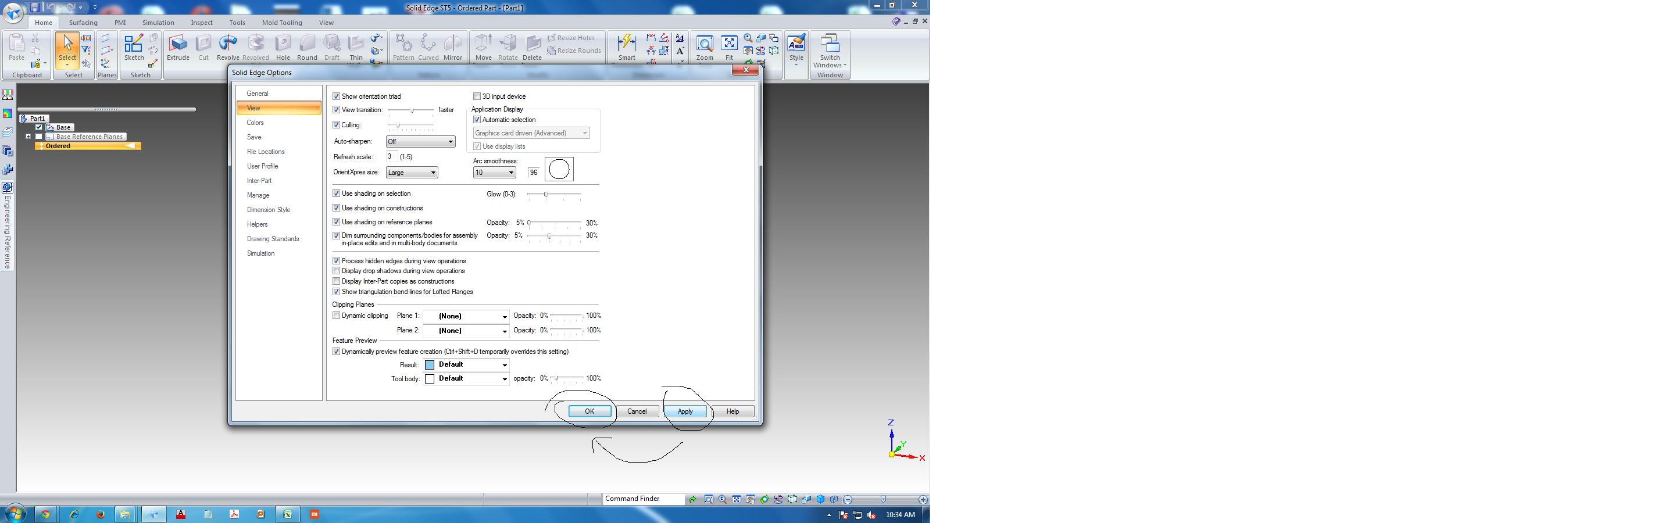
Task: Click the Paste icon in Clipboard
Action: click(17, 48)
